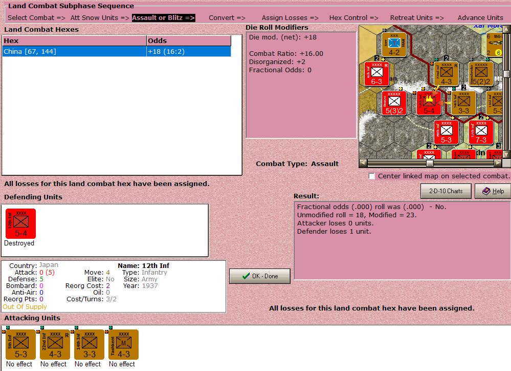Click the Hex column header
The image size is (511, 371).
pyautogui.click(x=75, y=41)
